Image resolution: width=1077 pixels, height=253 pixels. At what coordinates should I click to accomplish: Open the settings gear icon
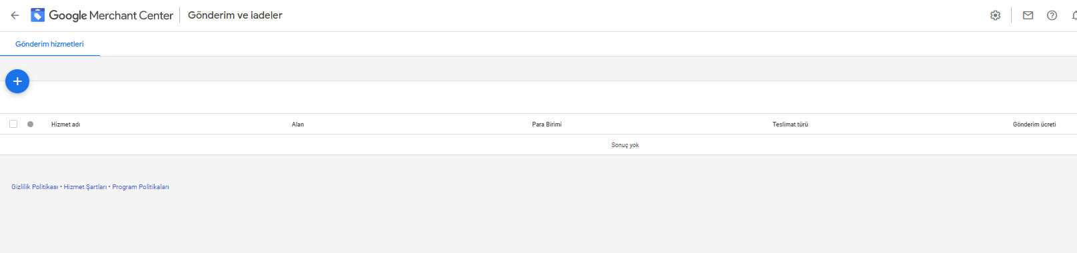[x=995, y=15]
